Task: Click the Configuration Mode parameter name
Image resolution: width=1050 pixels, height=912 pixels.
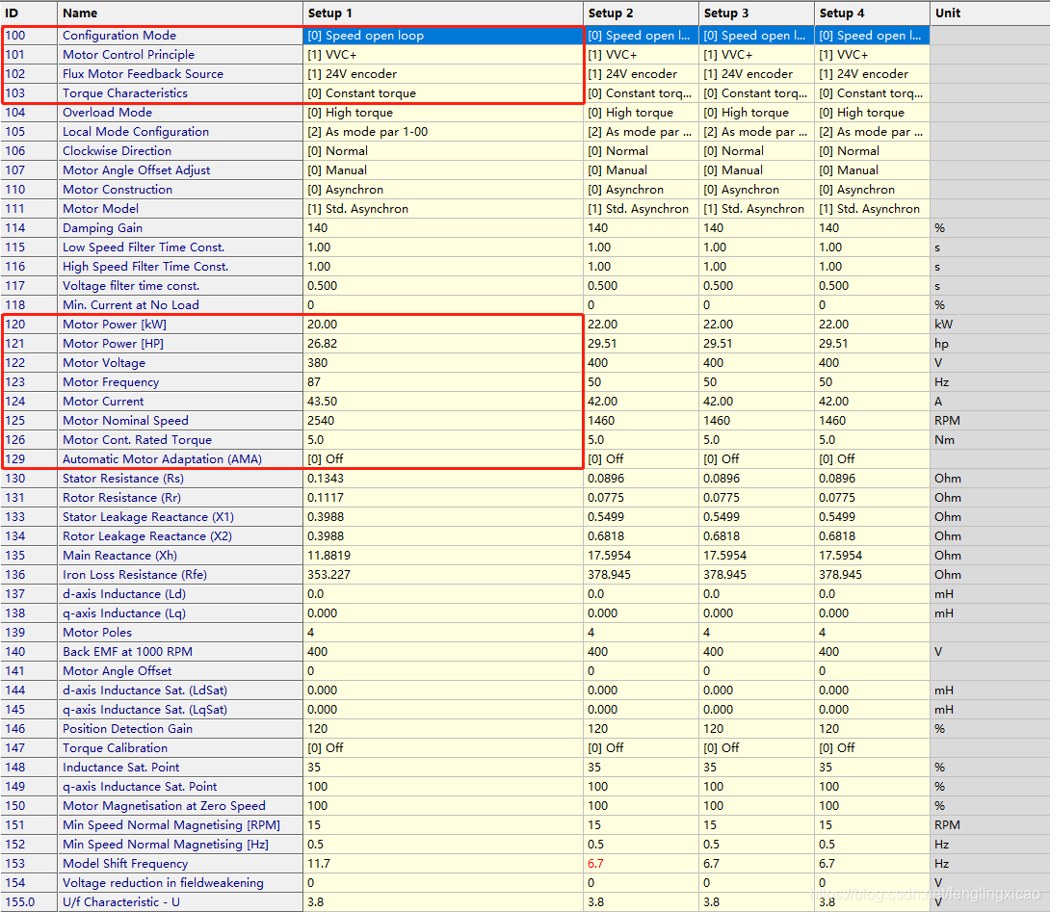Action: tap(119, 36)
